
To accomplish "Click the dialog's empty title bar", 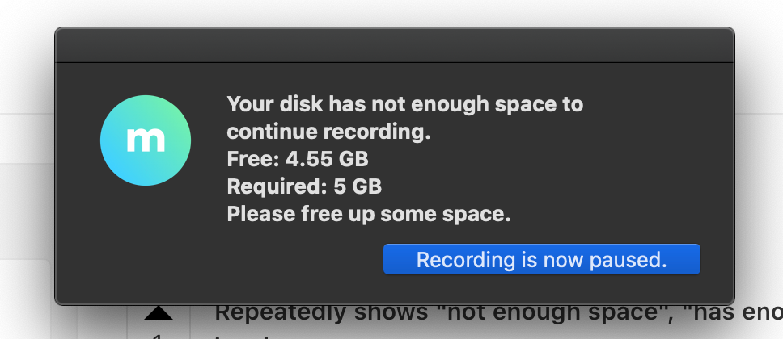I will [395, 45].
